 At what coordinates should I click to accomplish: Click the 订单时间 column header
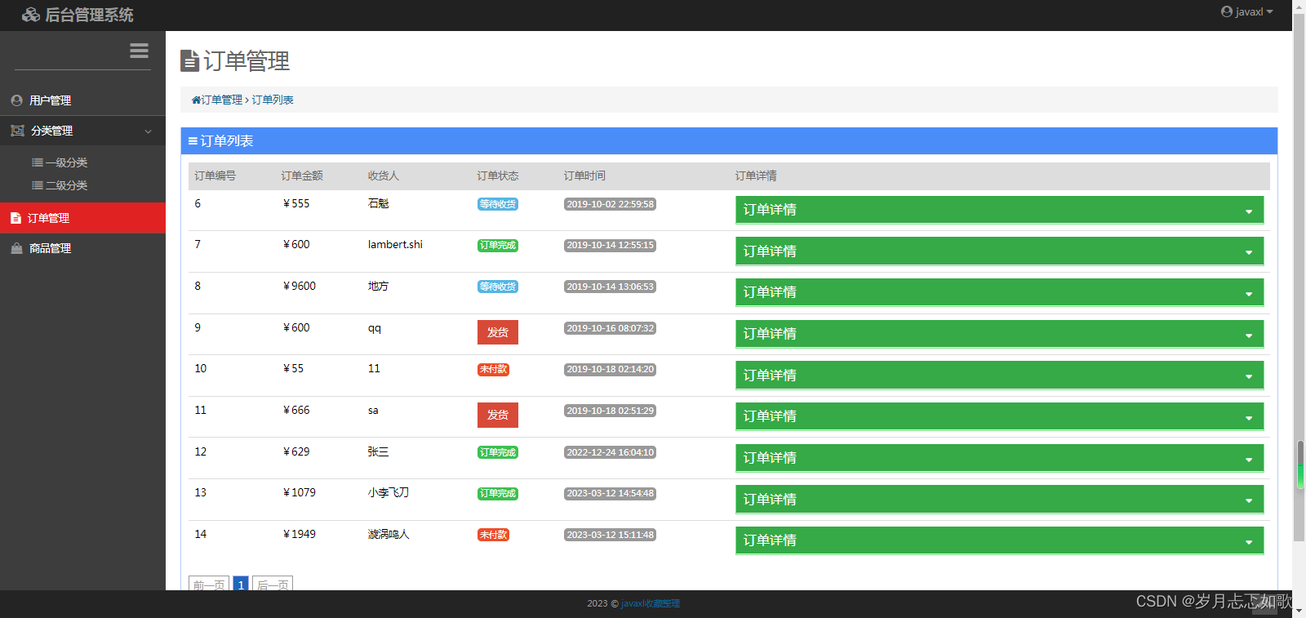pyautogui.click(x=584, y=176)
